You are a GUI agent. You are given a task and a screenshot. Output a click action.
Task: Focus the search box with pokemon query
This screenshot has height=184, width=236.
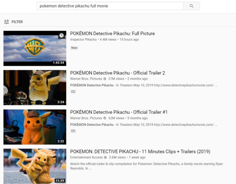110,6
